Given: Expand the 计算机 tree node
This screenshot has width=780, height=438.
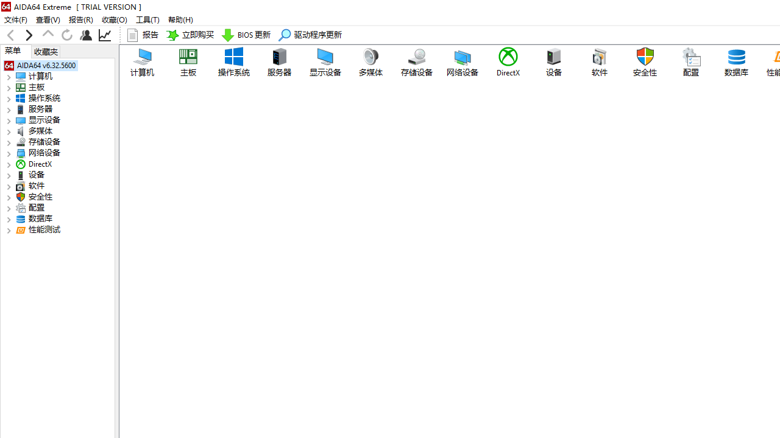Looking at the screenshot, I should coord(9,77).
